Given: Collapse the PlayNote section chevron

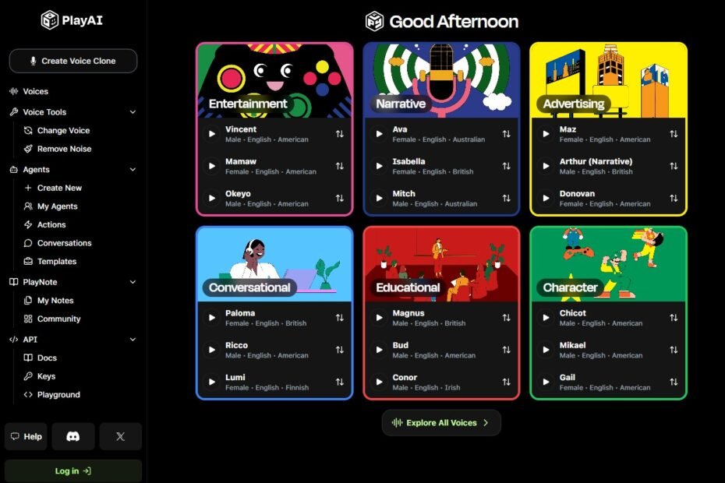Looking at the screenshot, I should coord(133,282).
